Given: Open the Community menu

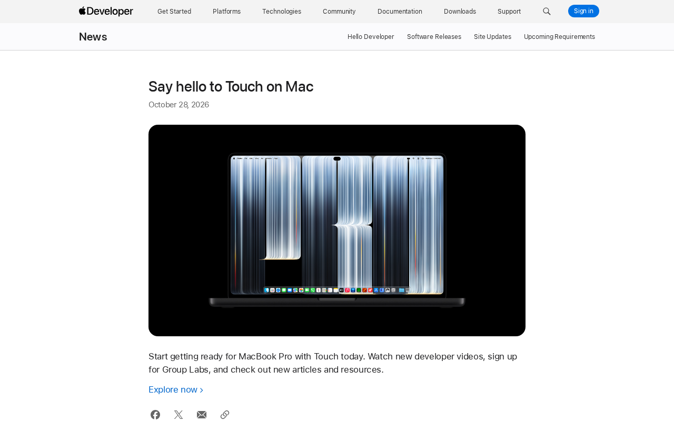Looking at the screenshot, I should coord(339,12).
